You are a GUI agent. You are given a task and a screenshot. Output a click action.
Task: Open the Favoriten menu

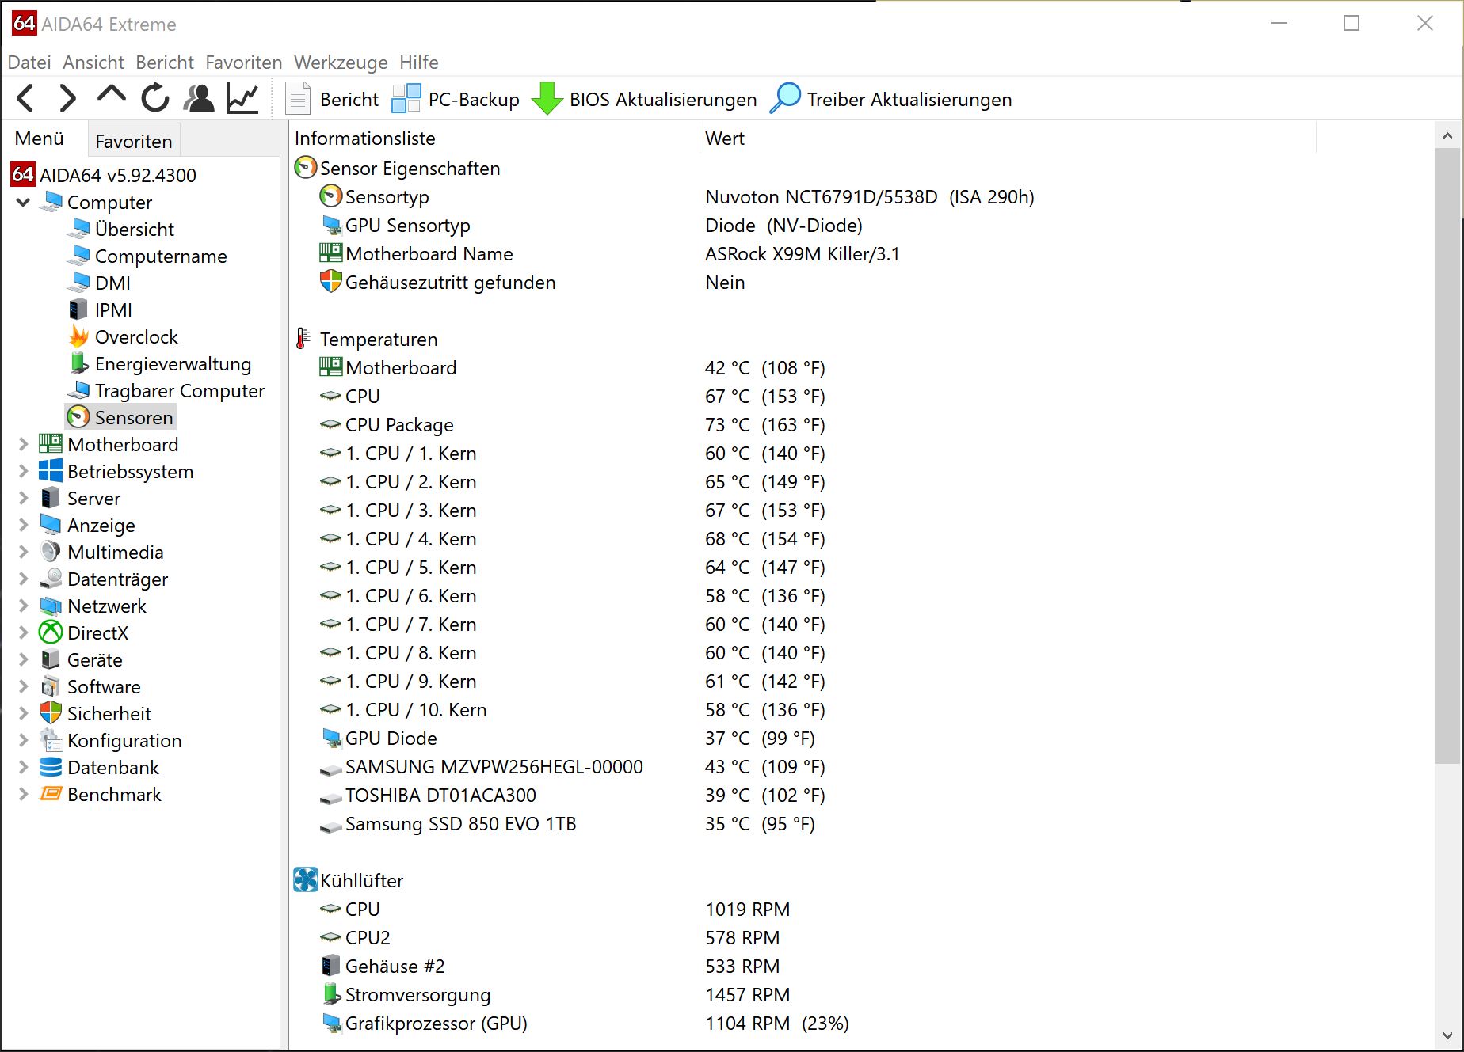(244, 63)
